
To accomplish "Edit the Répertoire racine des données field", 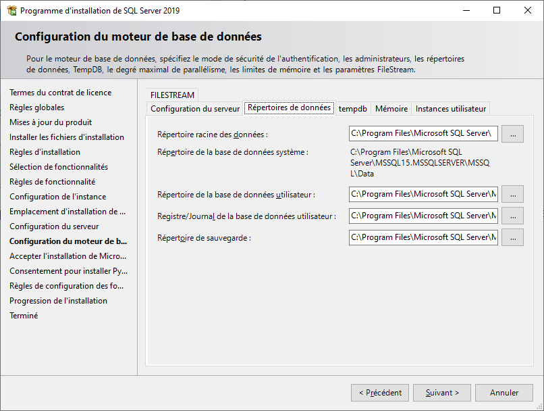I will [423, 134].
